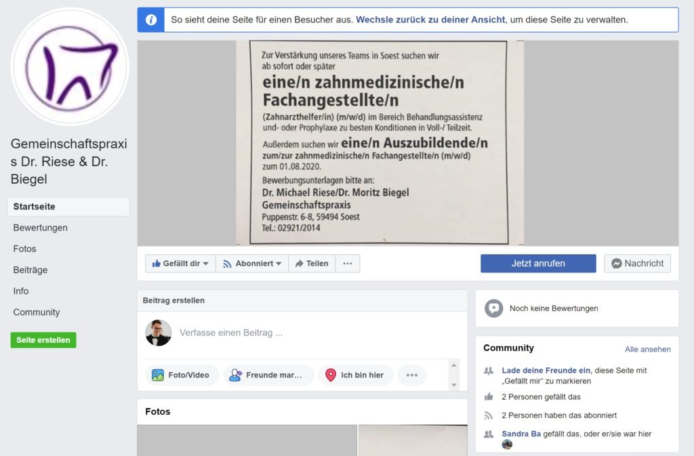The height and width of the screenshot is (456, 694).
Task: Open Bewertungen in the sidebar
Action: [40, 228]
